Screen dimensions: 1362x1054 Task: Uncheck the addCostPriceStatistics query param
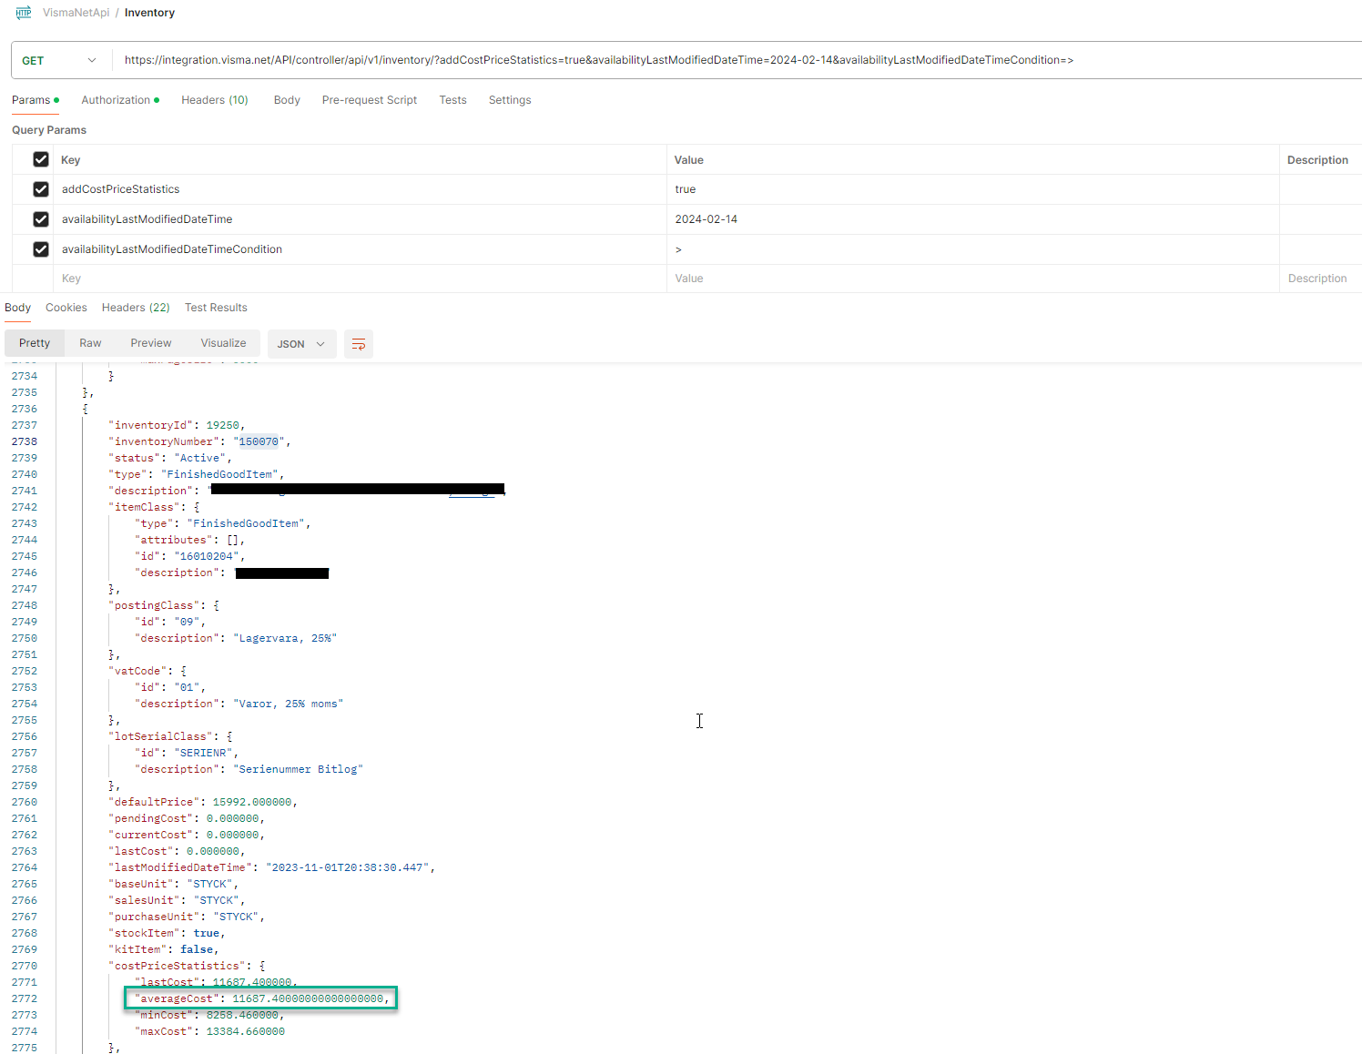(41, 188)
